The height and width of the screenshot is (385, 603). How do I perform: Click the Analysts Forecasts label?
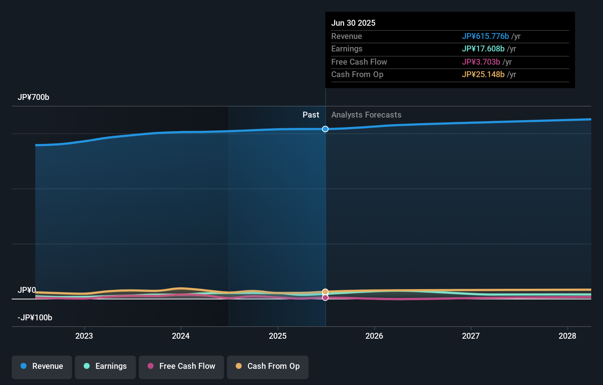[x=366, y=115]
